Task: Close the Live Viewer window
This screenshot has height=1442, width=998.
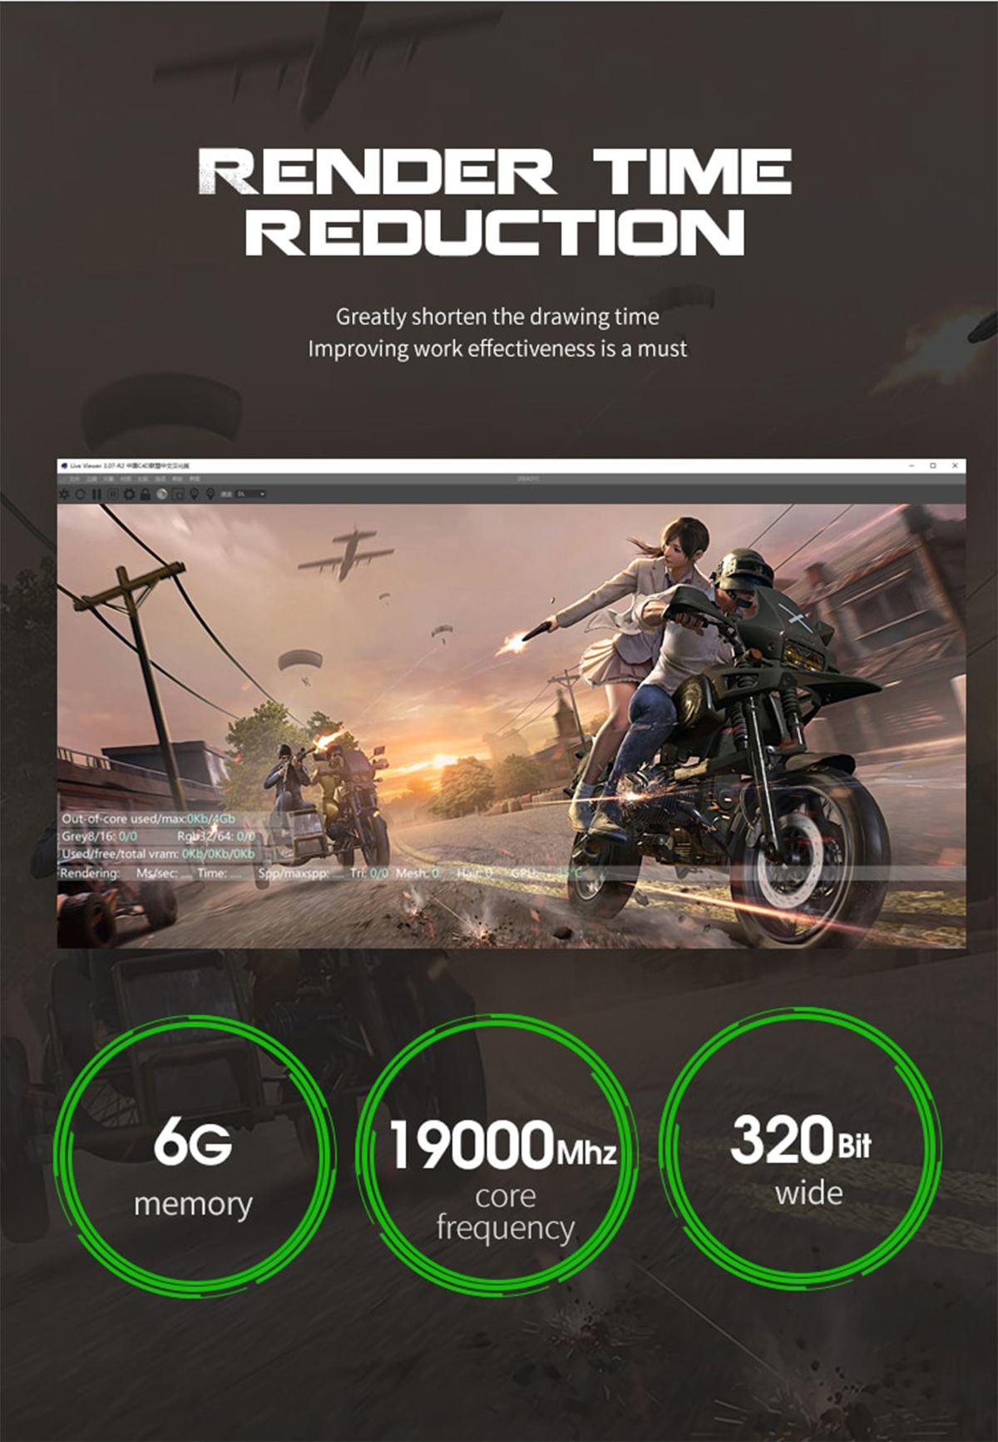Action: click(x=955, y=466)
